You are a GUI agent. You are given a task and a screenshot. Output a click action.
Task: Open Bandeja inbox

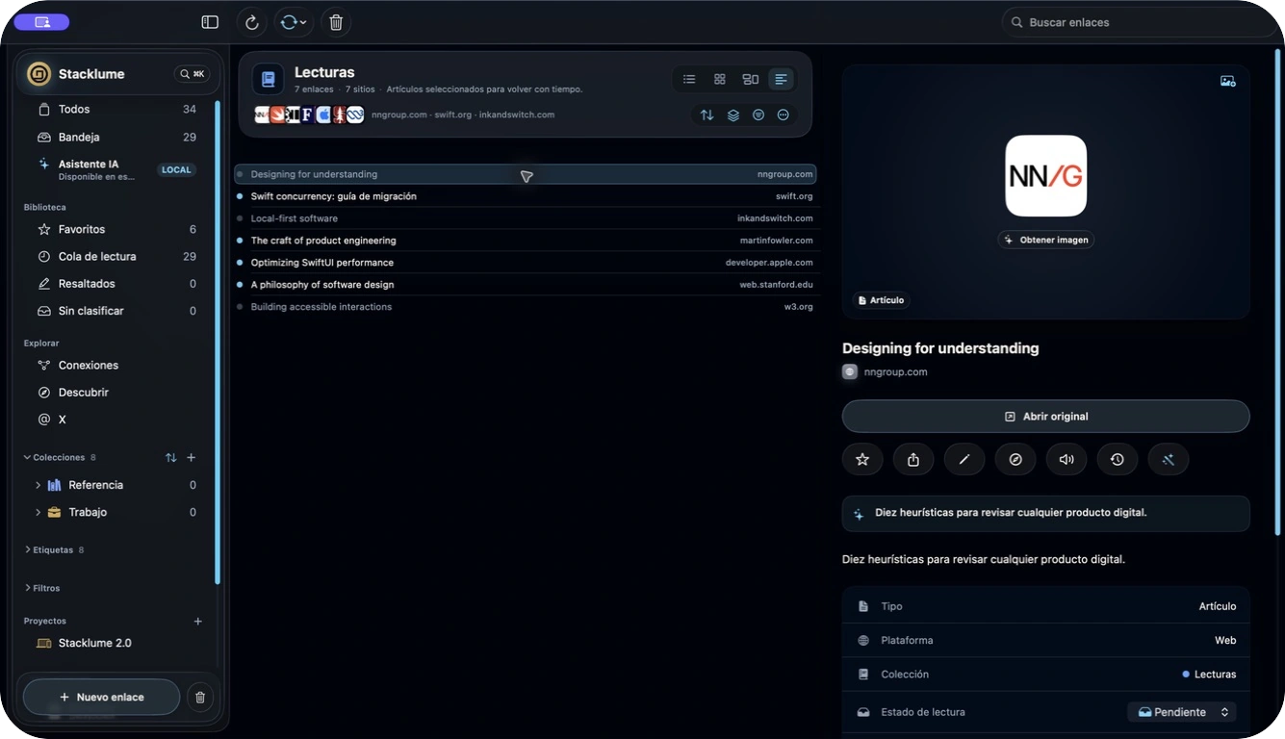(116, 137)
